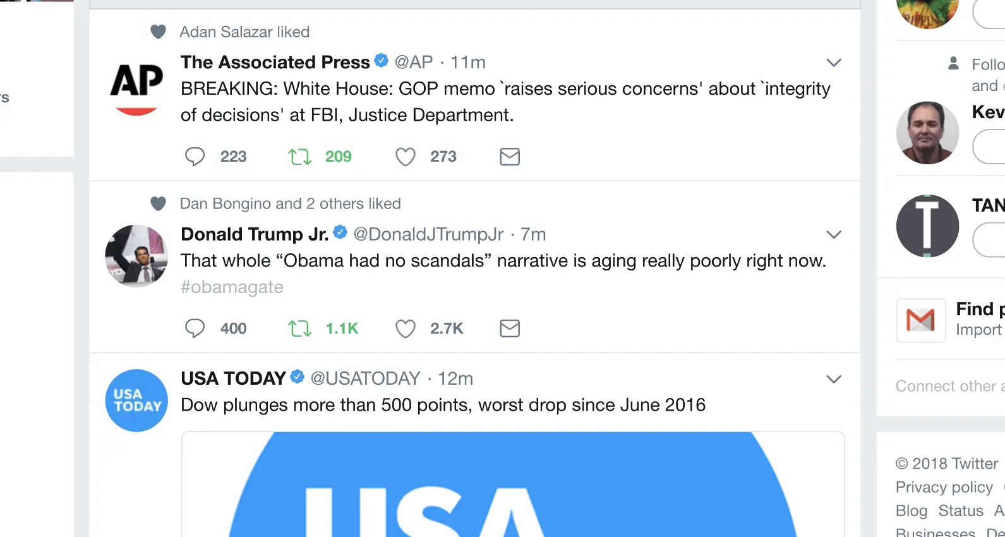Open the Status footer link
Image resolution: width=1005 pixels, height=537 pixels.
pyautogui.click(x=961, y=510)
